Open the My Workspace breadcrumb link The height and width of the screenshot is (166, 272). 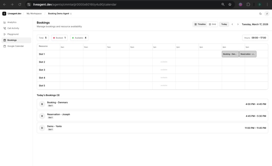tap(34, 13)
